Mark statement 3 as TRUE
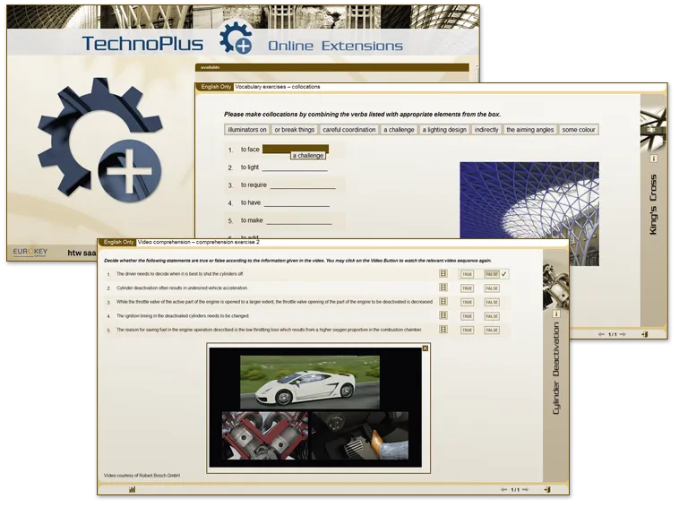679x507 pixels. [x=467, y=302]
